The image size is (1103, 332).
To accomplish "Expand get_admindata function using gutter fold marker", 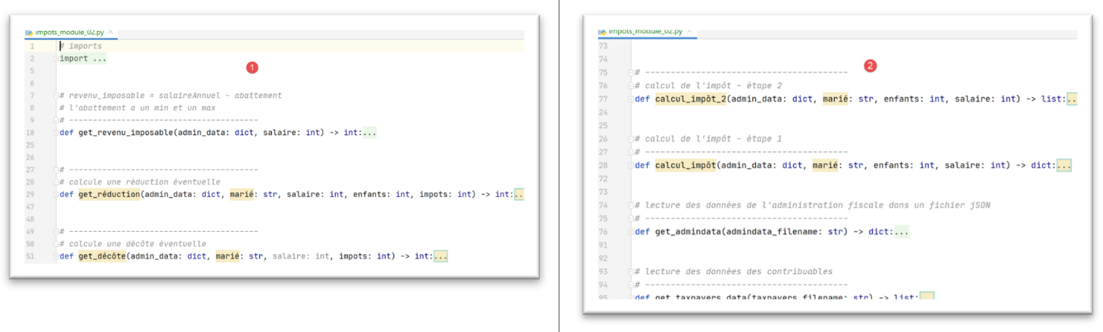I will click(x=631, y=232).
